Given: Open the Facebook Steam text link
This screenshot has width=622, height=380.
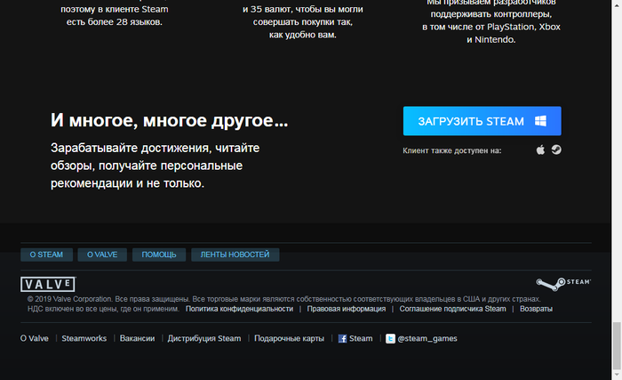Looking at the screenshot, I should 361,338.
